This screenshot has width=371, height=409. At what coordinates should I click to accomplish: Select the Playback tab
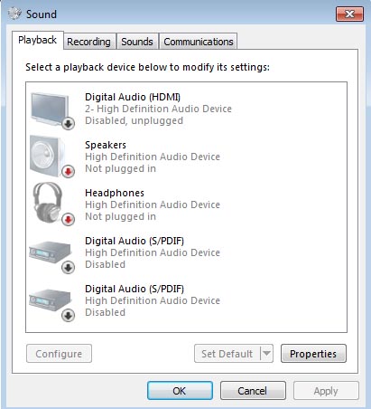[x=38, y=40]
